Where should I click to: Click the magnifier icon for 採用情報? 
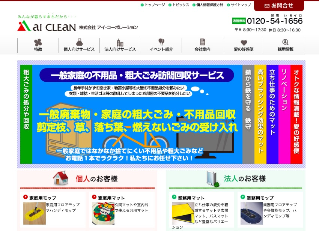click(x=285, y=42)
